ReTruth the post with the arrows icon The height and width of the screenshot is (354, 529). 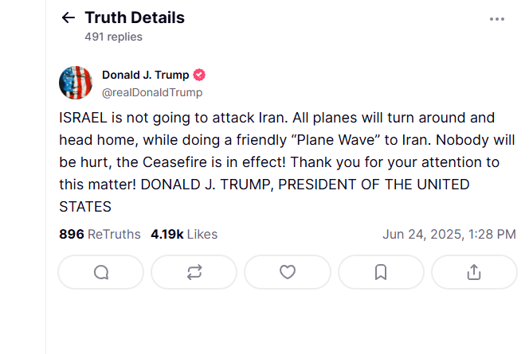tap(194, 272)
